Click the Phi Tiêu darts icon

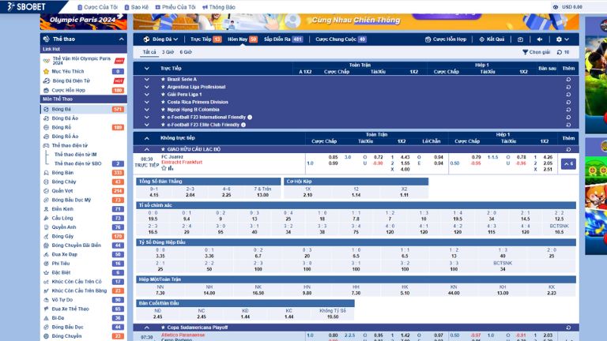tap(46, 264)
